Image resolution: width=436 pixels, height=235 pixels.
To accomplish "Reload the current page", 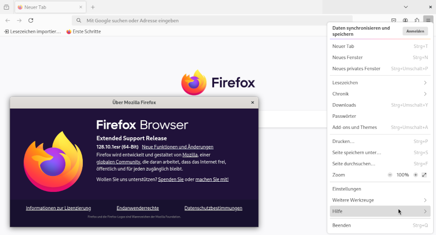I will [x=31, y=20].
